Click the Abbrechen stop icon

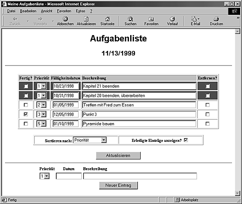coord(65,19)
